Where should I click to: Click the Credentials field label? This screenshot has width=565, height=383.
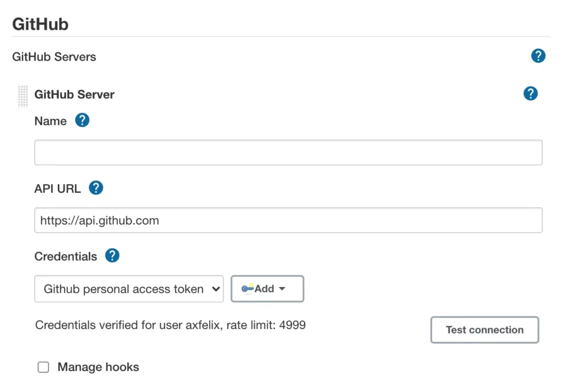[66, 257]
